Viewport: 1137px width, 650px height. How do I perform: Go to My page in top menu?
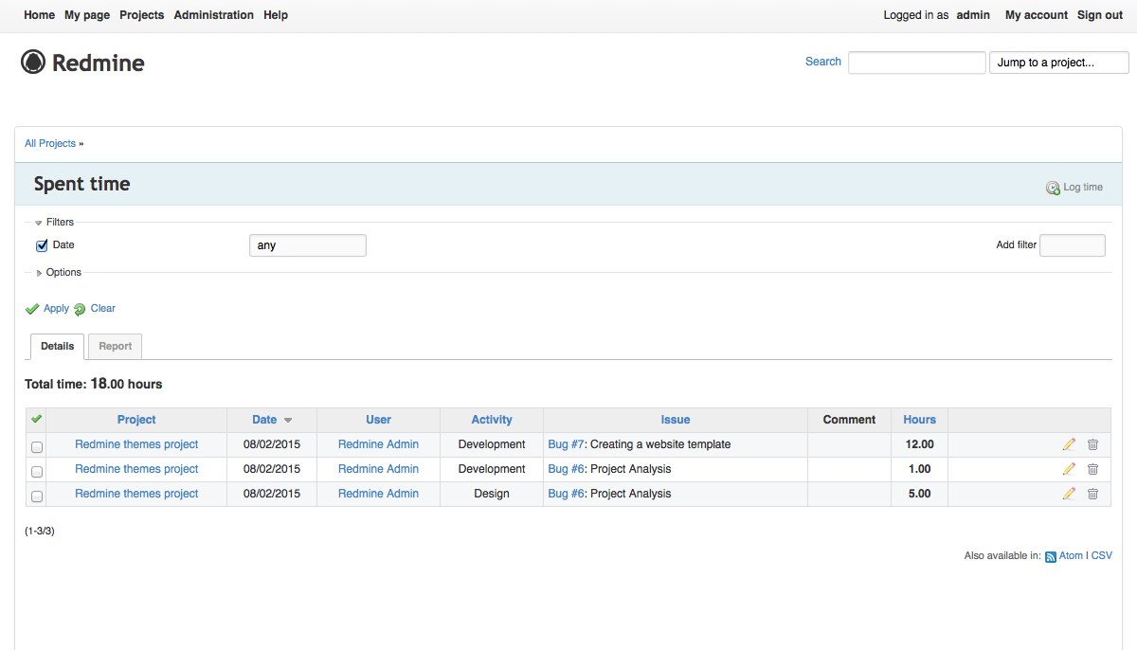tap(87, 15)
